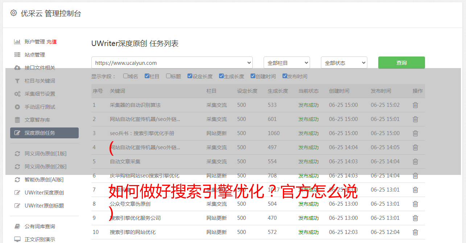Click the publish time 06-25 15:02
This screenshot has width=466, height=243.
pos(385,105)
